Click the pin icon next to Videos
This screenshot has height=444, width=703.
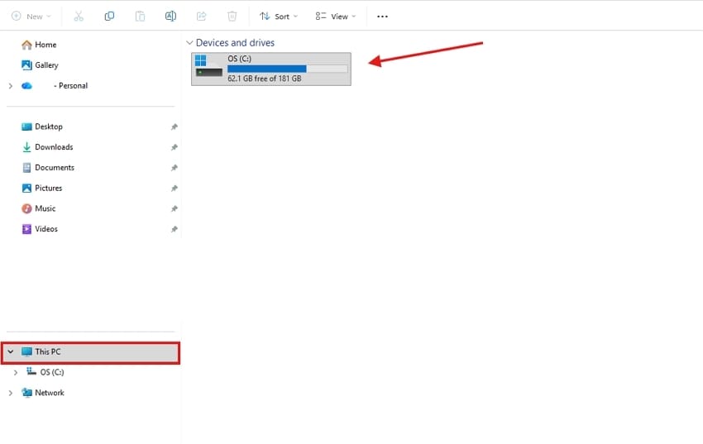click(174, 229)
